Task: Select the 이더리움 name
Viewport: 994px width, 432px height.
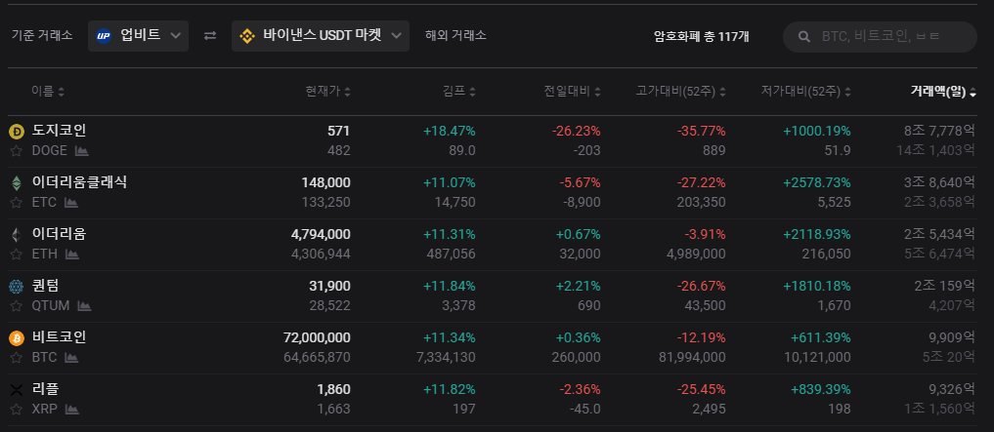Action: pos(59,234)
